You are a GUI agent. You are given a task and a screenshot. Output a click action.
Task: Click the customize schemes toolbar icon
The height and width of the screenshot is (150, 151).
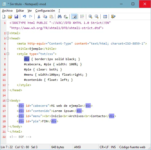105,17
